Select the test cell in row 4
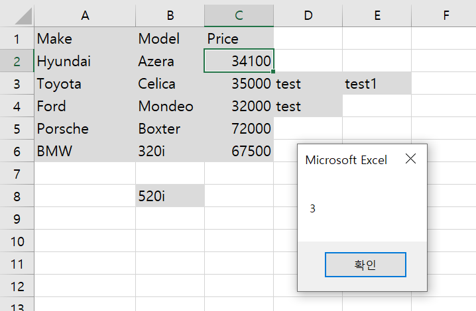The image size is (476, 311). click(x=308, y=106)
